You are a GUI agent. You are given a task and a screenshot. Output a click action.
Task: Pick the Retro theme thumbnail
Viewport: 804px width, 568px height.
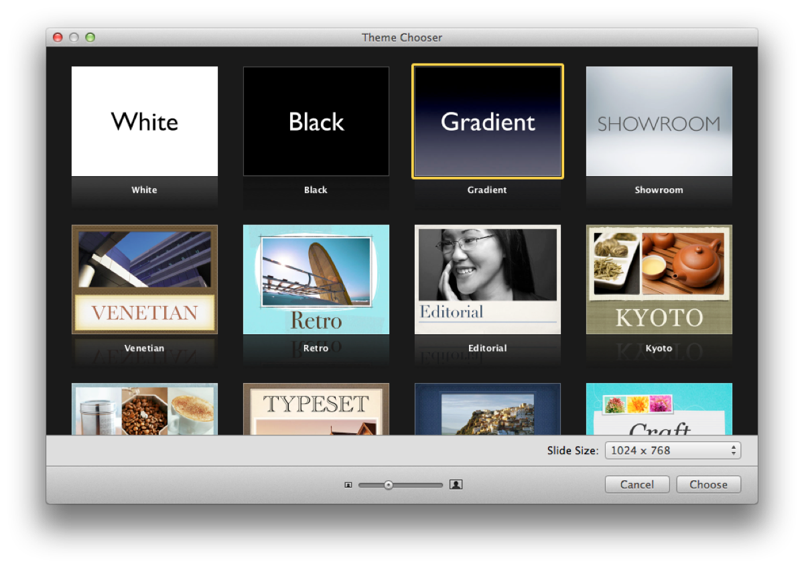(316, 279)
